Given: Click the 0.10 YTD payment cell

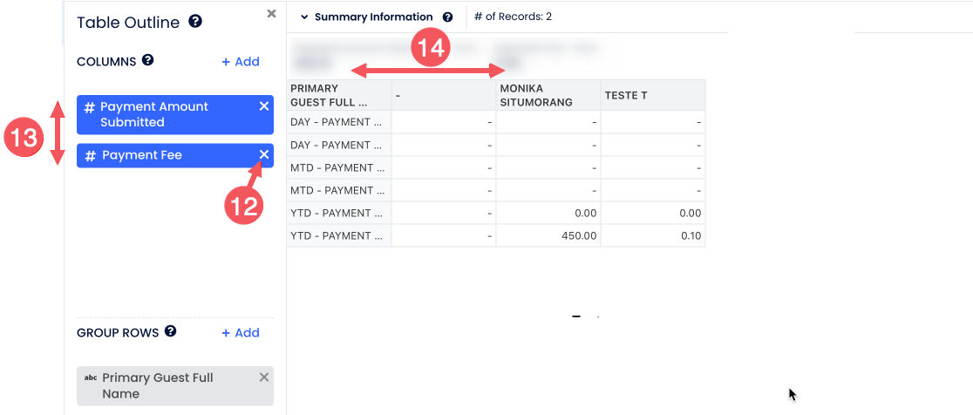Looking at the screenshot, I should (x=652, y=235).
